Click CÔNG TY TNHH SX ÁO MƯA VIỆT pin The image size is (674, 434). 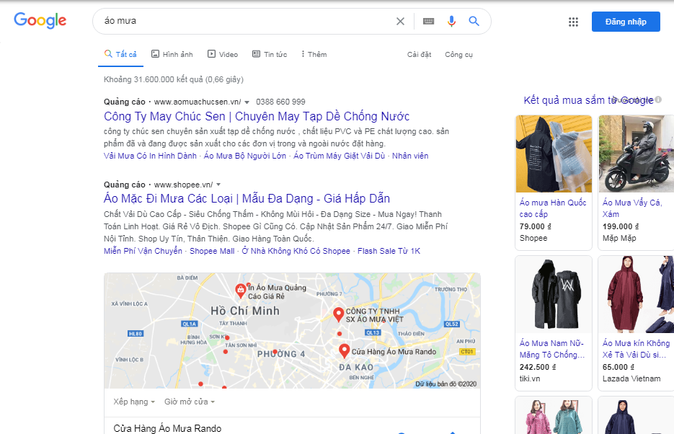(338, 314)
